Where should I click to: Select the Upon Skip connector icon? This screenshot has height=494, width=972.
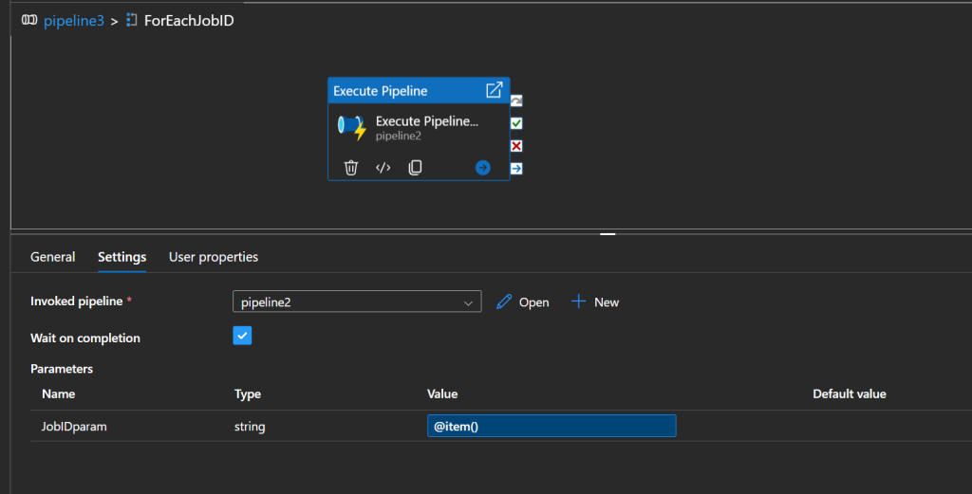pos(516,101)
